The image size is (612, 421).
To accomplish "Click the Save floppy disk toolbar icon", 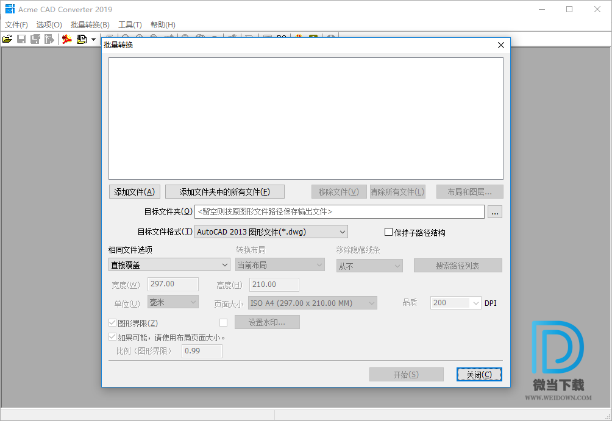I will (x=21, y=39).
